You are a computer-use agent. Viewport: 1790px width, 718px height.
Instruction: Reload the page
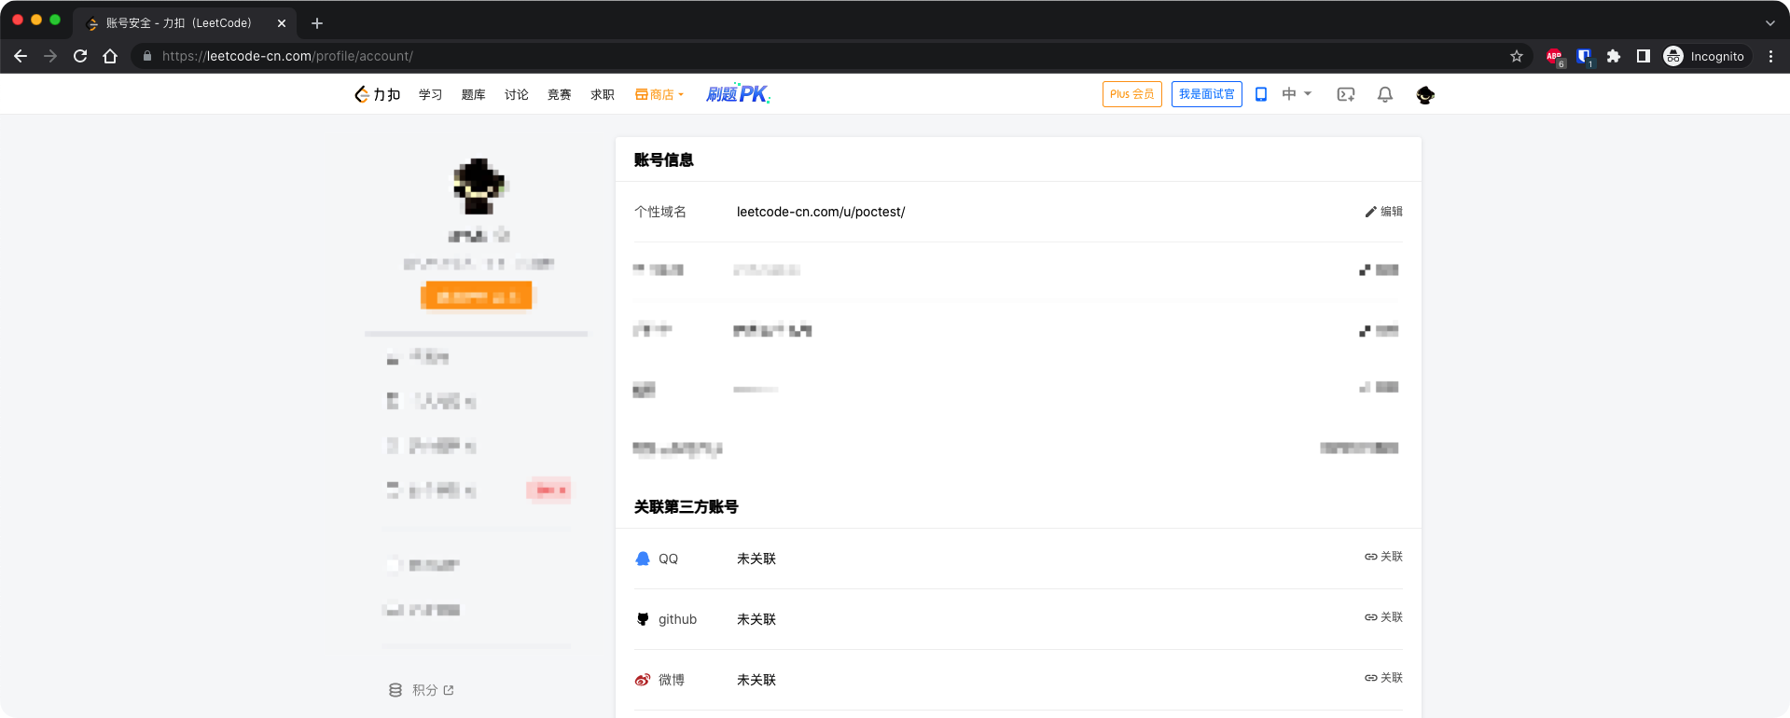click(80, 56)
